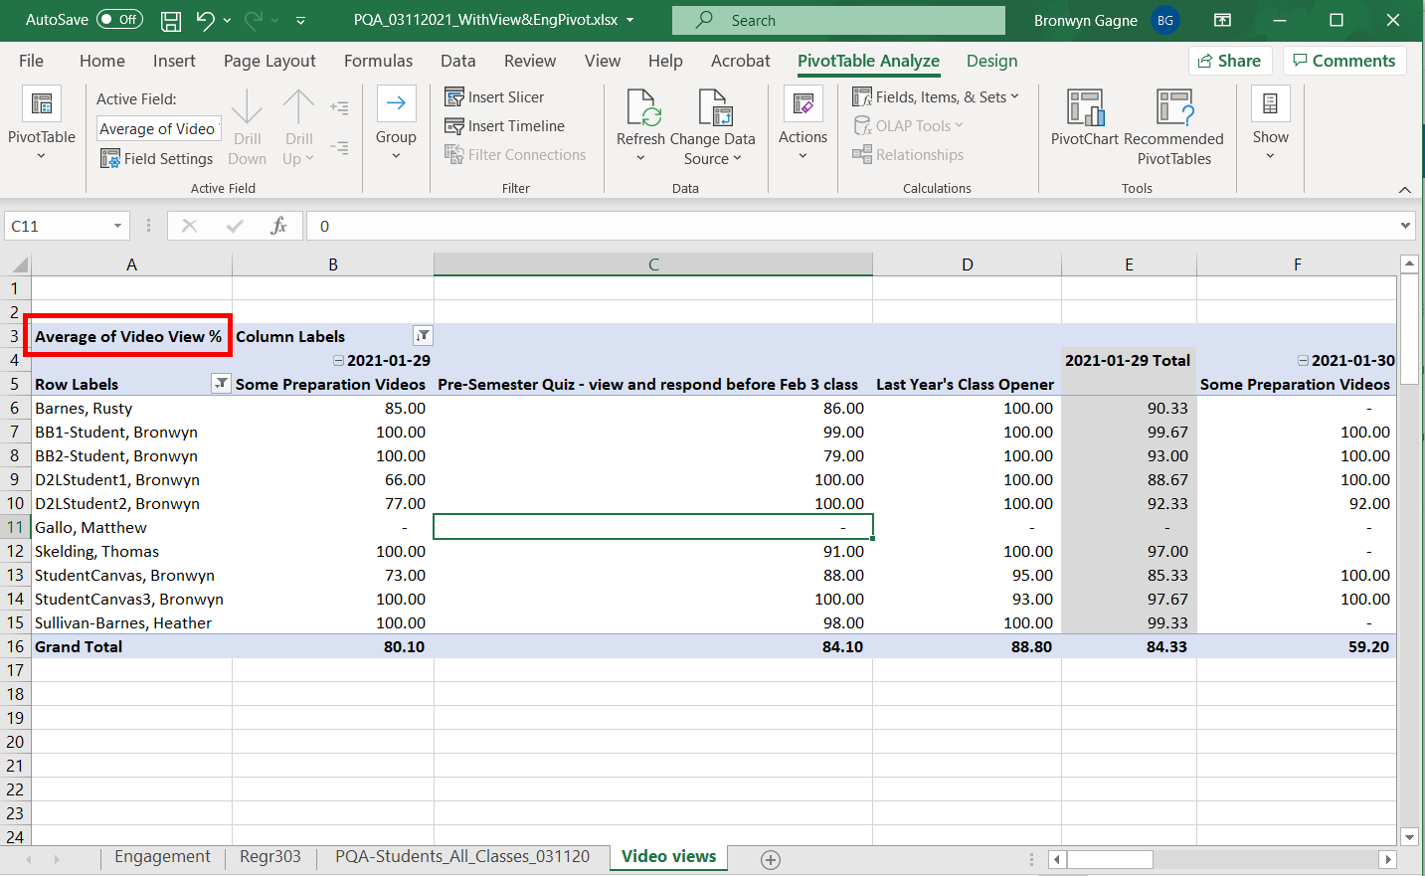Collapse the 2021-01-29 column group
The width and height of the screenshot is (1425, 876).
[338, 361]
